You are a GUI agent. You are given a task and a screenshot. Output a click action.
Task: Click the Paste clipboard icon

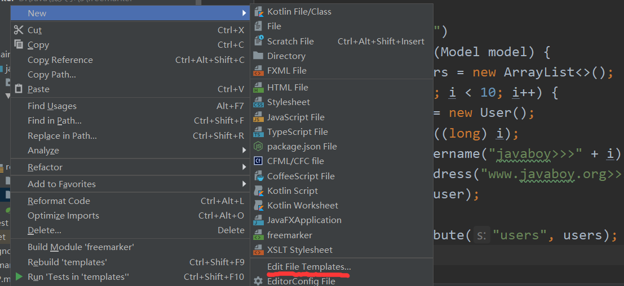point(19,89)
